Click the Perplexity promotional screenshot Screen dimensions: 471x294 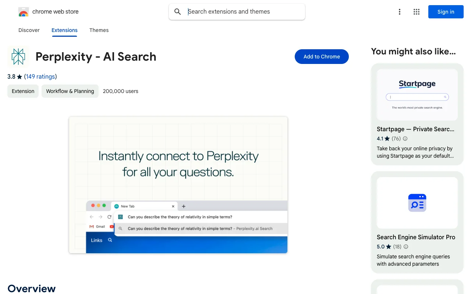point(178,184)
